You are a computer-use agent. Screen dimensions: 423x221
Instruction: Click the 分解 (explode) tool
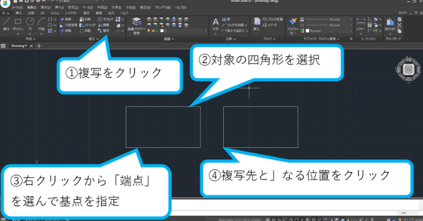[85, 19]
